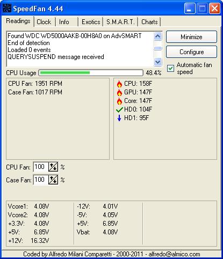Open the Charts tab
The image size is (223, 259).
(149, 22)
